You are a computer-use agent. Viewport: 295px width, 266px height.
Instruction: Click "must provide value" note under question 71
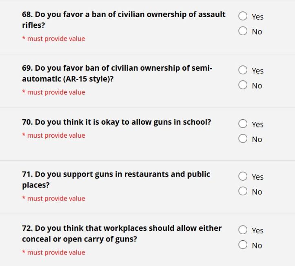pos(56,199)
